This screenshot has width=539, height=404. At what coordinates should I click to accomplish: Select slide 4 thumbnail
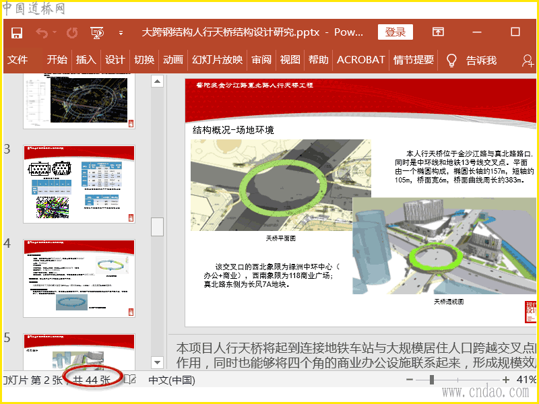click(x=80, y=277)
